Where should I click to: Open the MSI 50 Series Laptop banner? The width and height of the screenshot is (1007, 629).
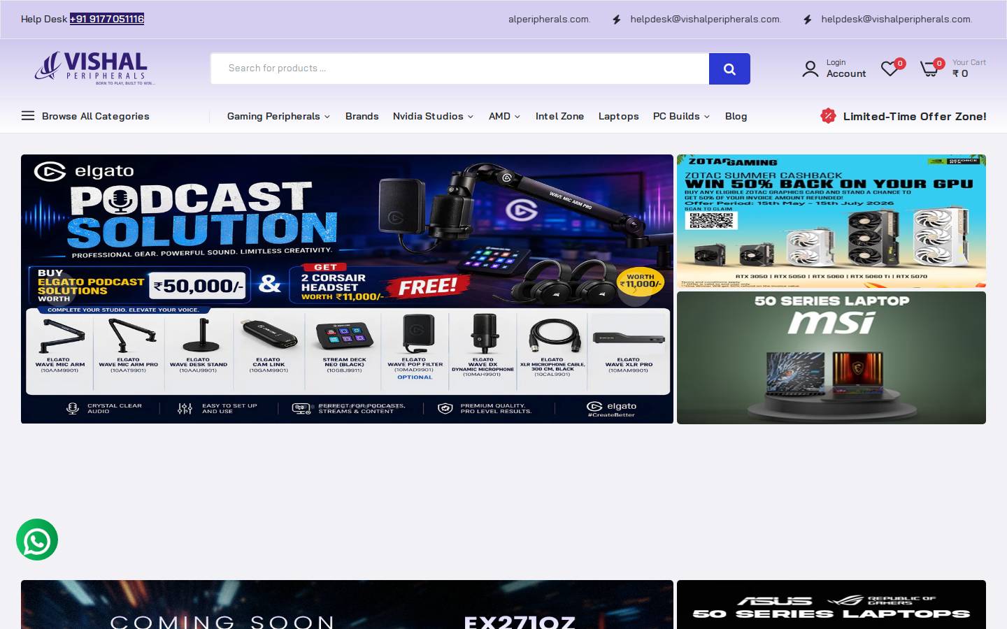[x=831, y=358]
